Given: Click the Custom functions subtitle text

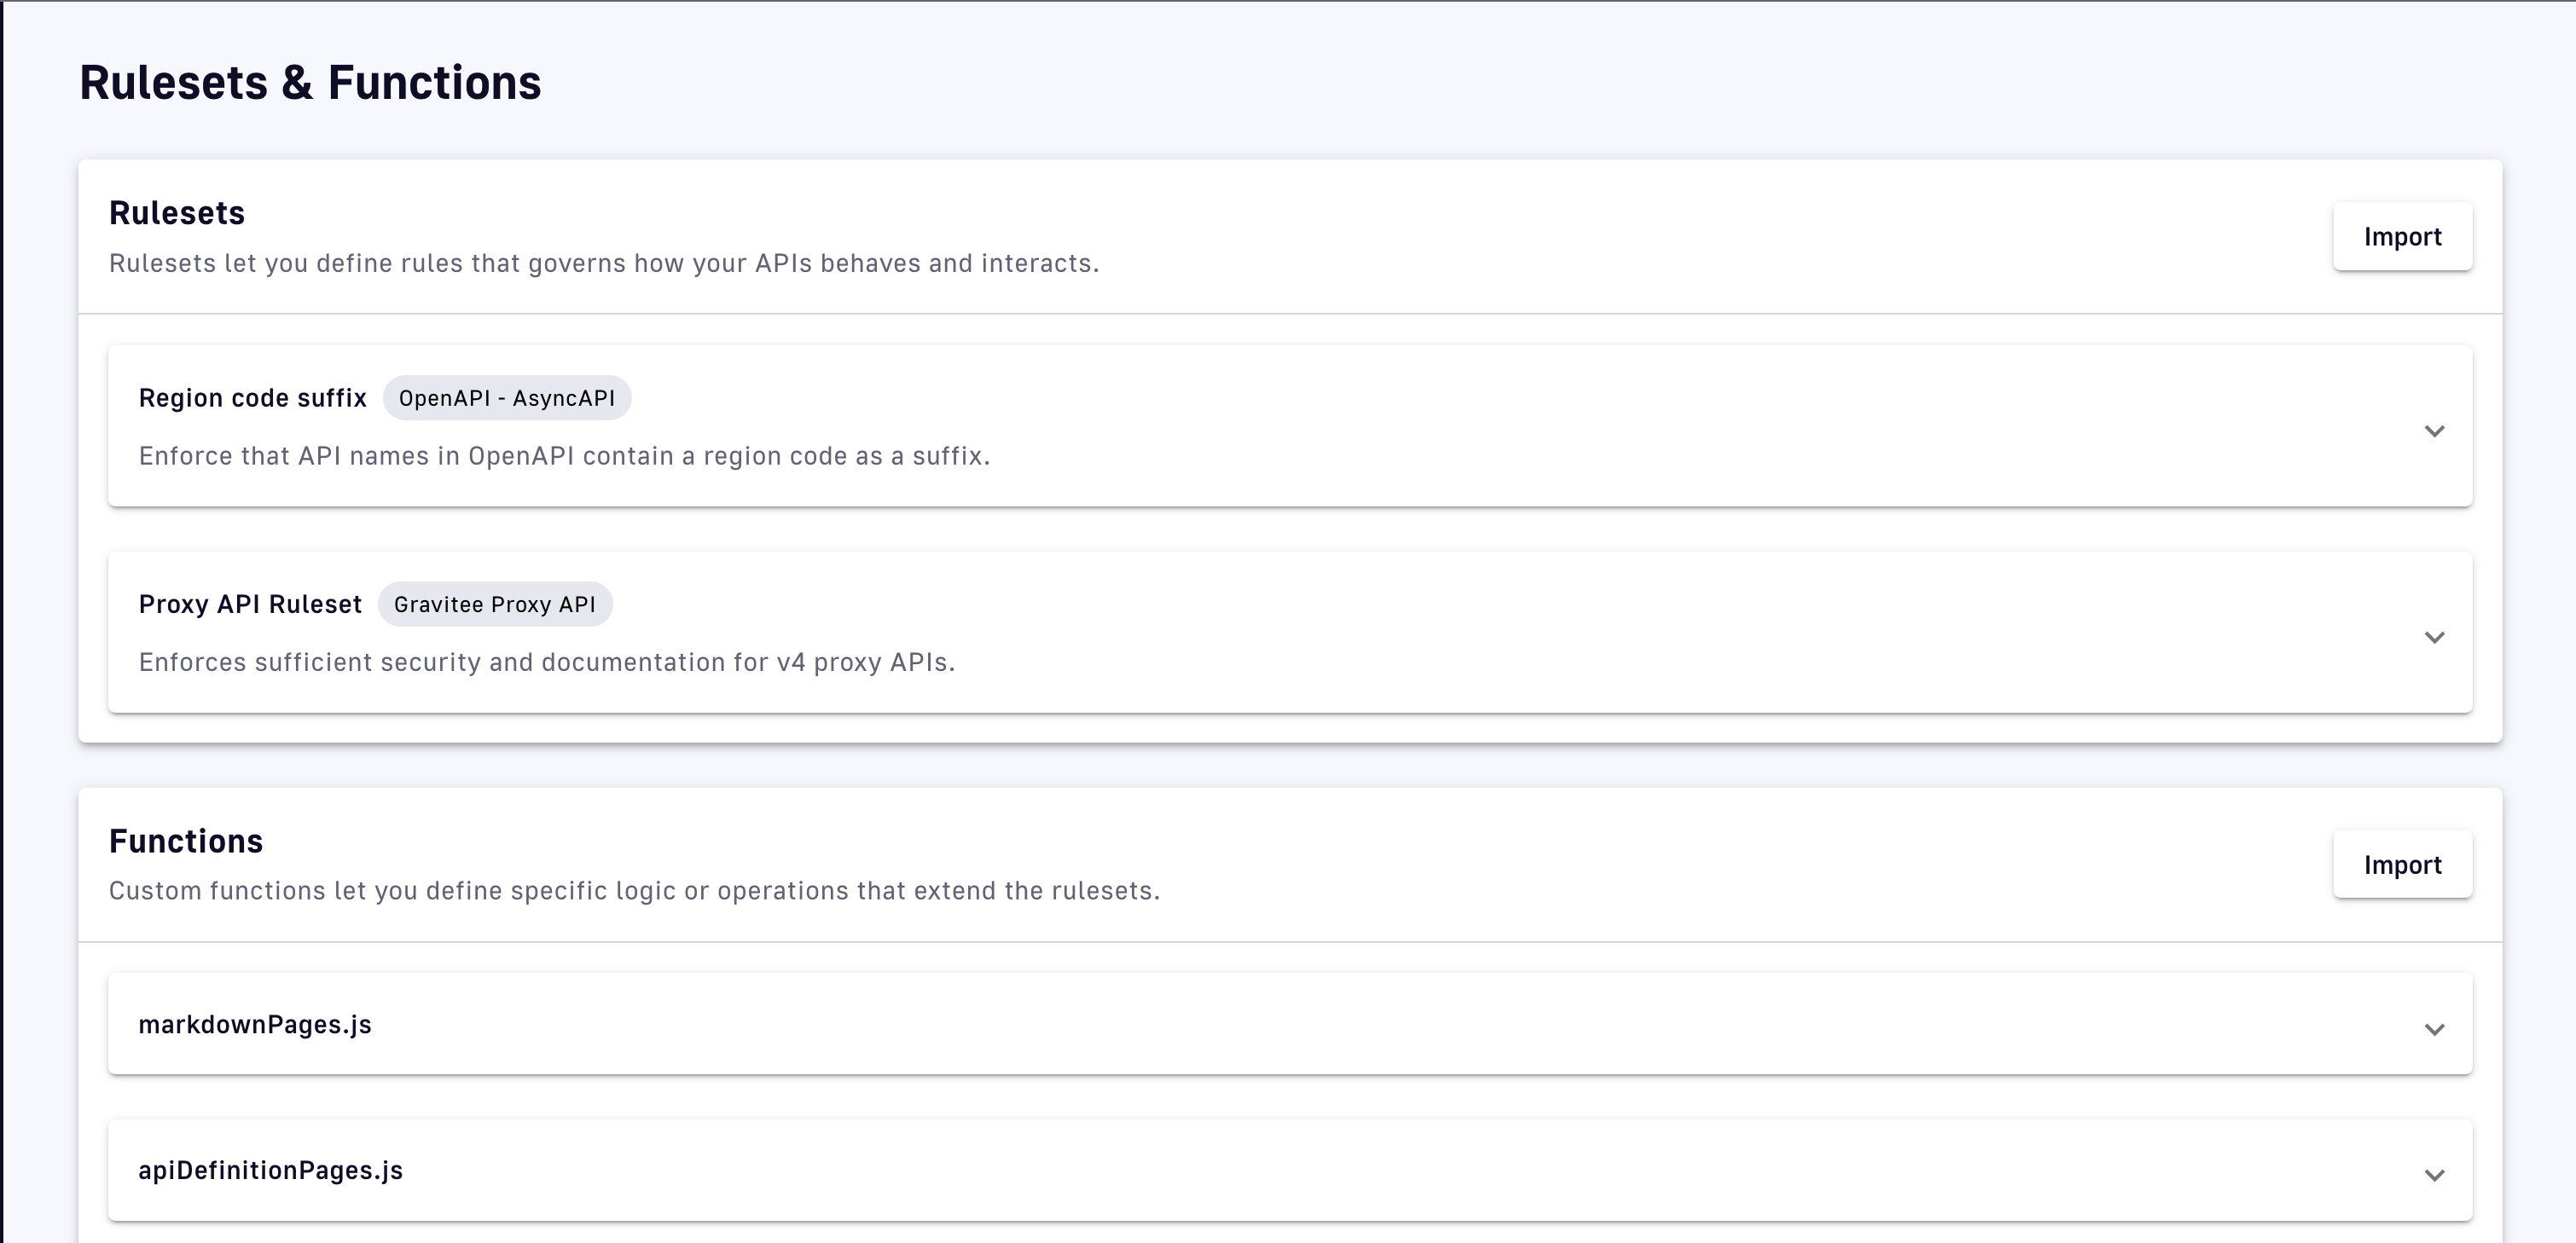Looking at the screenshot, I should click(x=634, y=890).
